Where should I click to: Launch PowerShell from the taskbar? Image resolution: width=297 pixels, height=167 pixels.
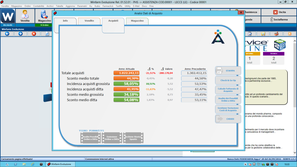click(x=16, y=164)
